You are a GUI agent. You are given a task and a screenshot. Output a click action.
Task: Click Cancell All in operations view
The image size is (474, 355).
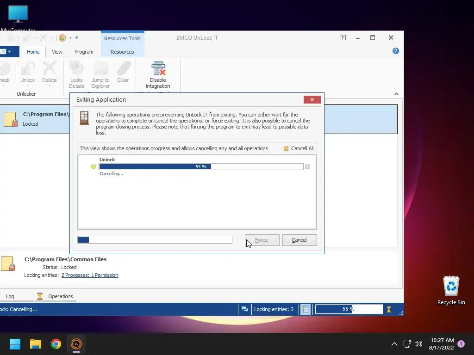point(299,148)
